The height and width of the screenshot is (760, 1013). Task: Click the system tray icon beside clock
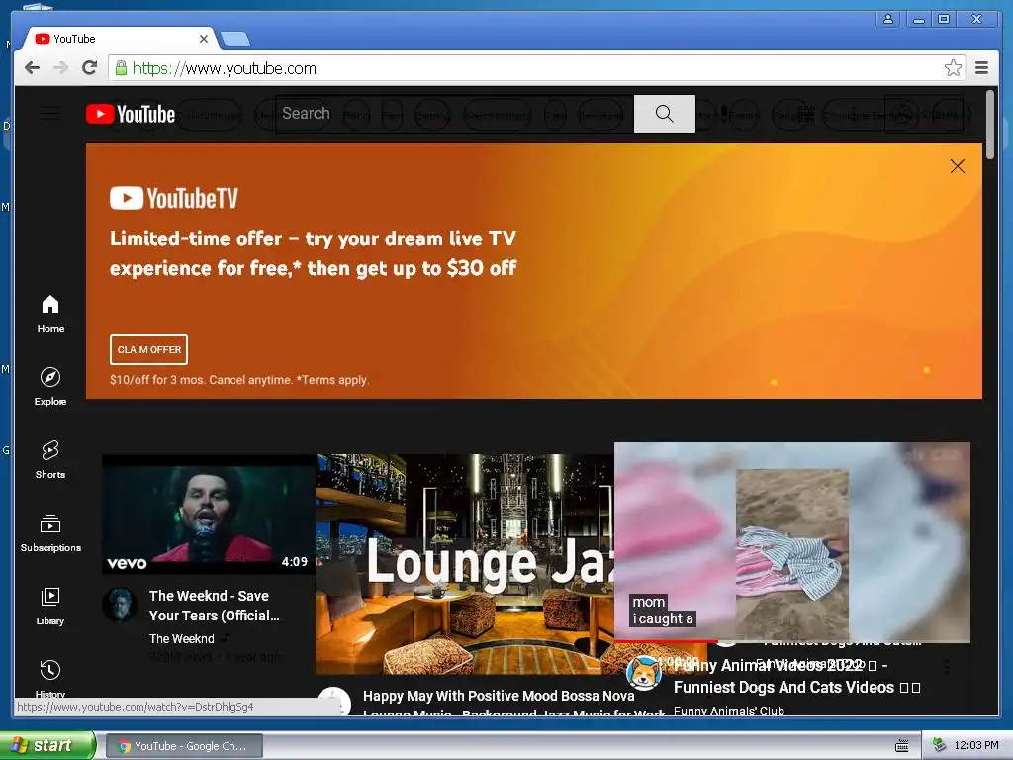click(x=940, y=745)
